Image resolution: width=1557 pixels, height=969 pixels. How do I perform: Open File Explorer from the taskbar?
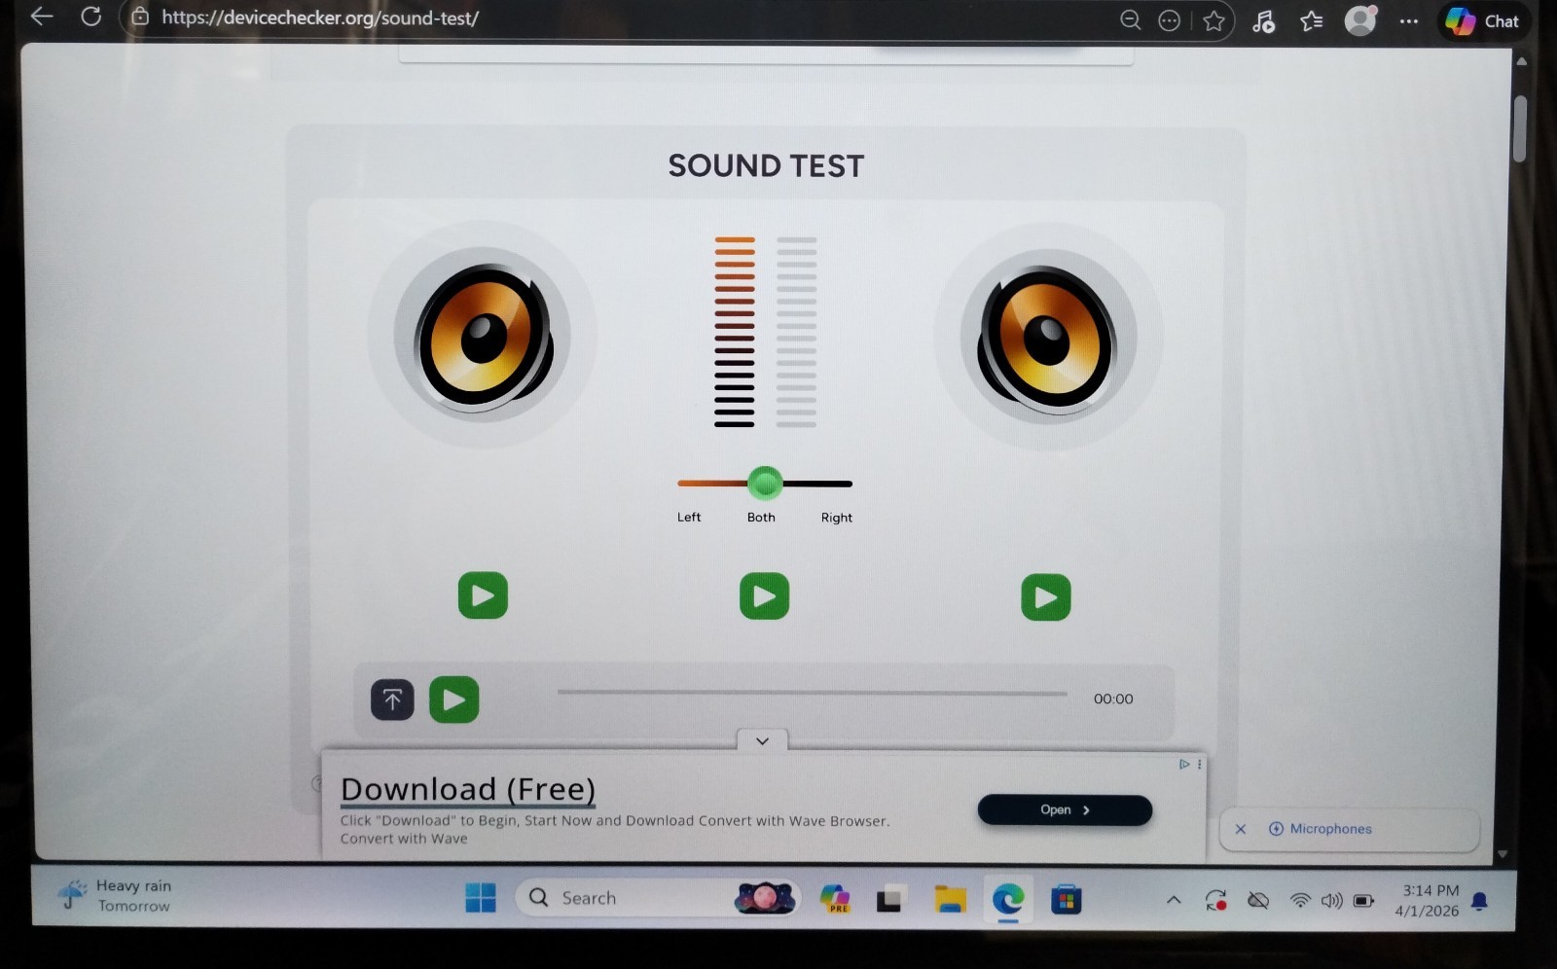950,900
